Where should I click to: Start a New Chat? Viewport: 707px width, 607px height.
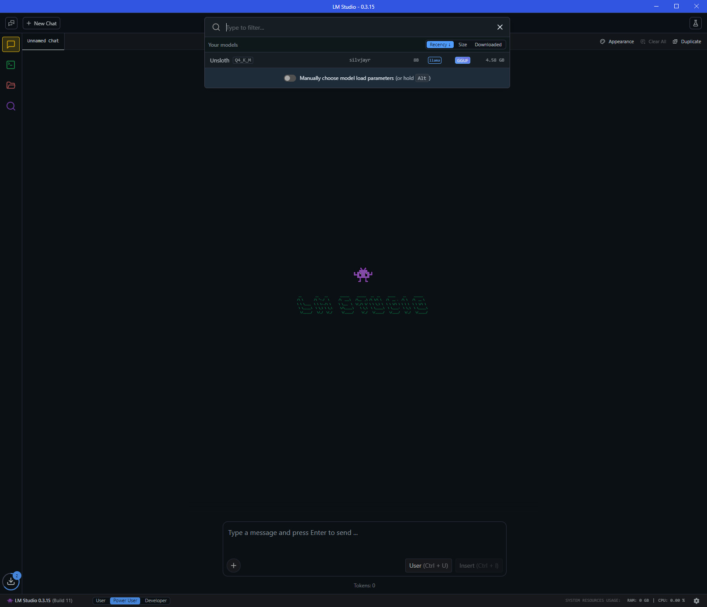(x=41, y=23)
